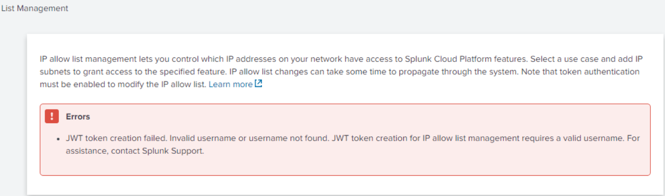Click the List Management page title
Viewport: 665px width, 196px height.
[x=34, y=8]
